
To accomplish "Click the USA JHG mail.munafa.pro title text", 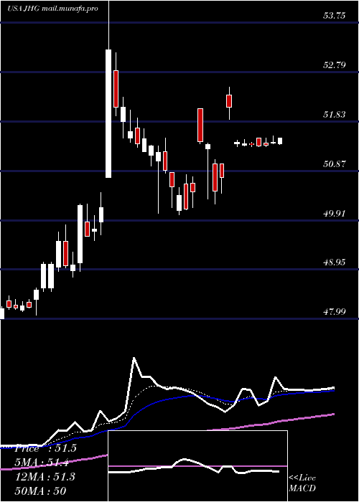I will pyautogui.click(x=52, y=9).
